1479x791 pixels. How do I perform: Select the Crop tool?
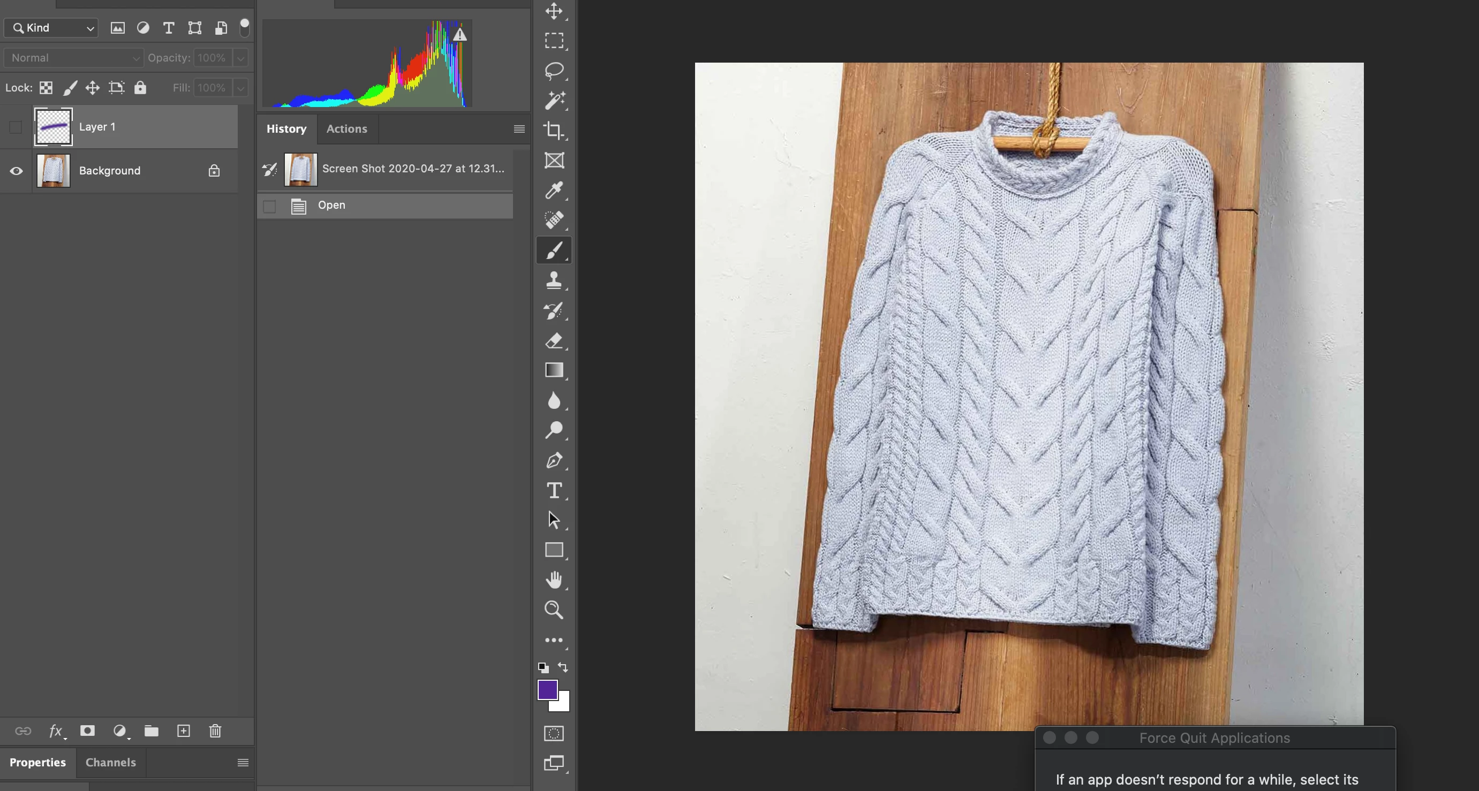tap(554, 130)
